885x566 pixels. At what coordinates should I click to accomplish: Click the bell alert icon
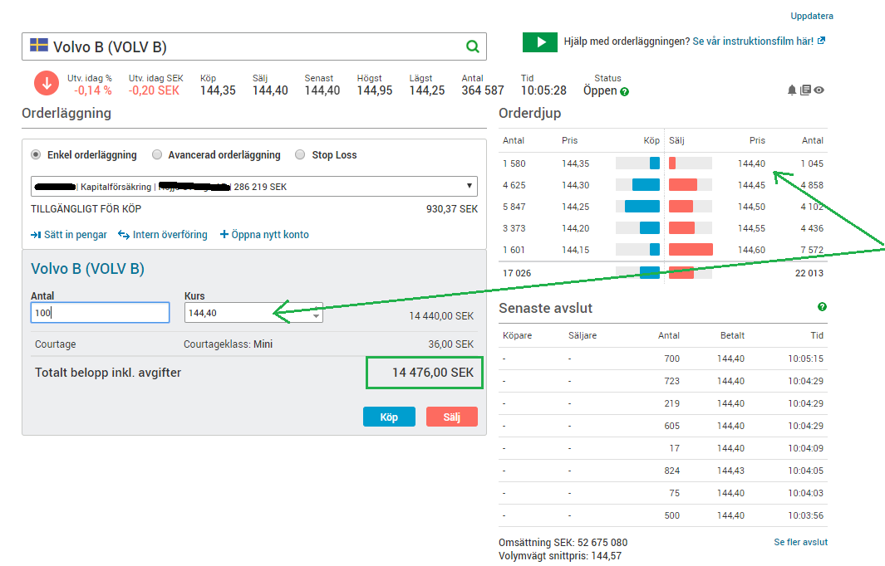click(792, 90)
